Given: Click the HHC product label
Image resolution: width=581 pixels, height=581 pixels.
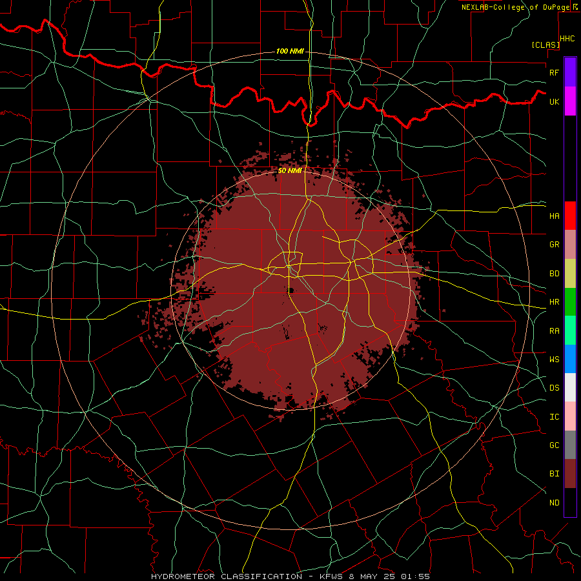Looking at the screenshot, I should (x=567, y=39).
